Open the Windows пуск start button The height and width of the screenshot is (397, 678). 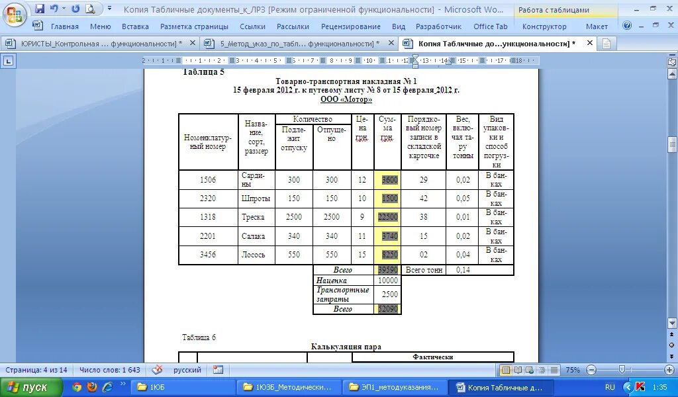coord(31,387)
